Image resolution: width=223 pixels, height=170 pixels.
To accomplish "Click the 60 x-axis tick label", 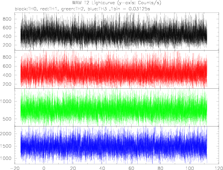I will click(x=131, y=168).
